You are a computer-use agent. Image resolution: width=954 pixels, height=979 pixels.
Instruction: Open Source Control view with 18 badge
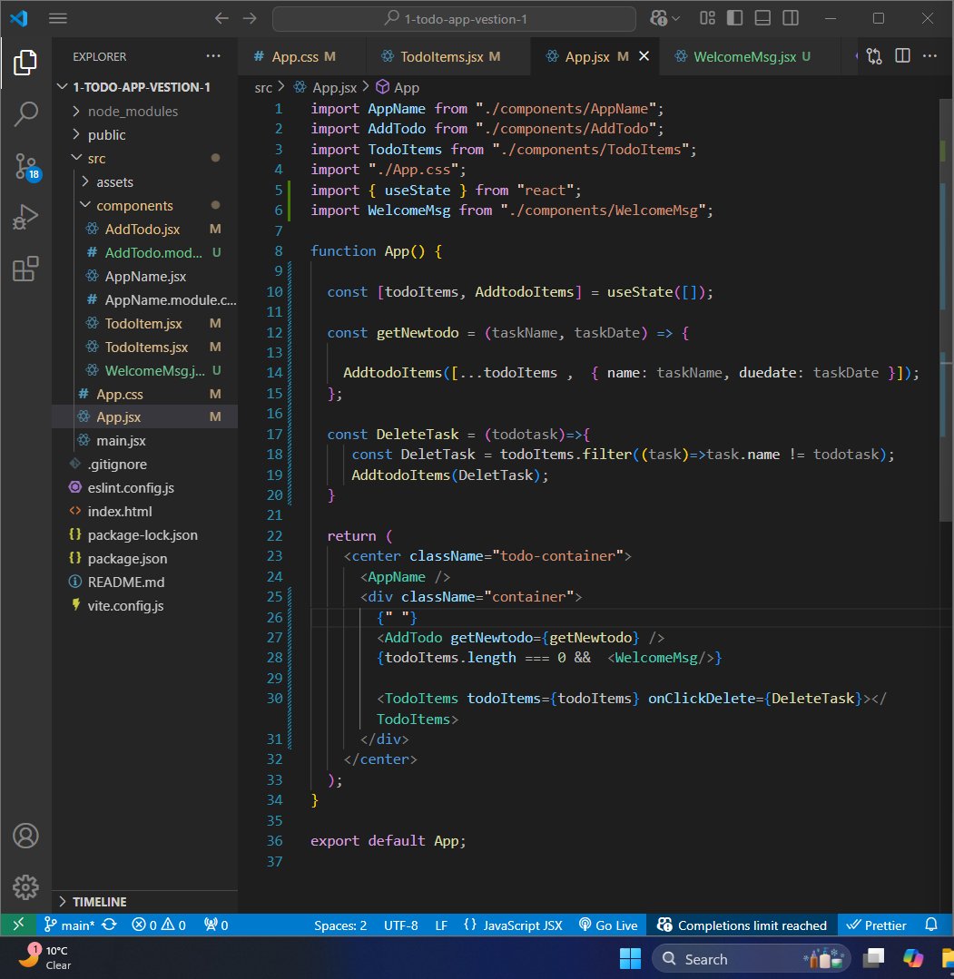coord(25,167)
